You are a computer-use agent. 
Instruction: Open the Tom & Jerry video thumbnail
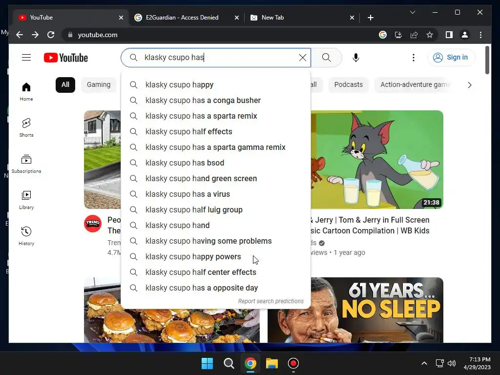(377, 160)
